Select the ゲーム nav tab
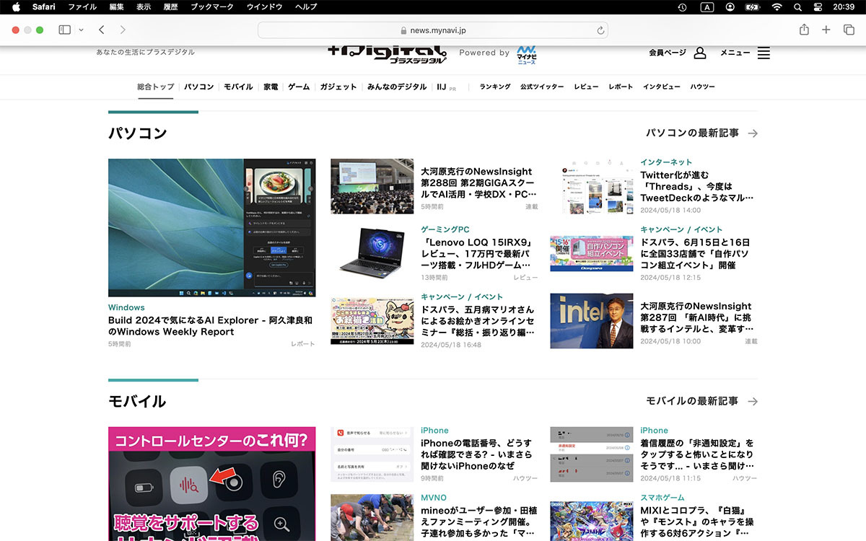Screen dimensions: 866x541 coord(299,87)
